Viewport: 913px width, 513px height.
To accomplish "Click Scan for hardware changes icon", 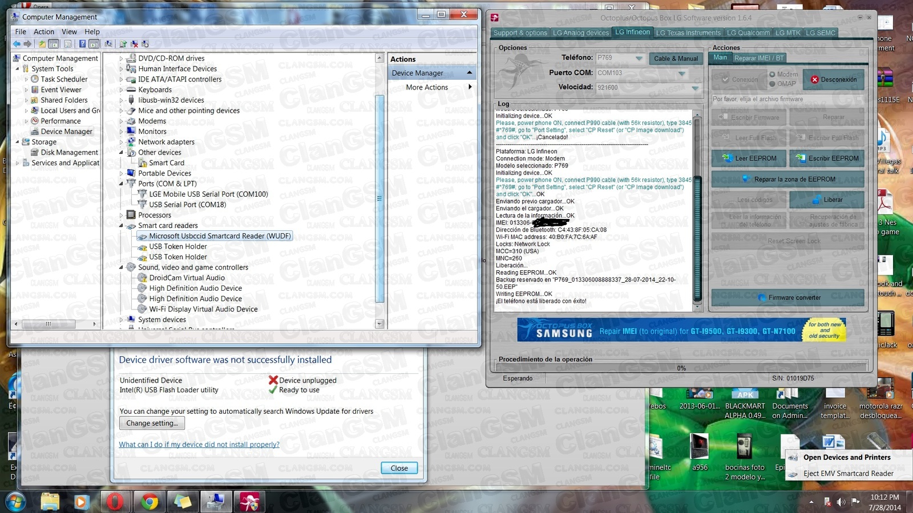I will 108,44.
